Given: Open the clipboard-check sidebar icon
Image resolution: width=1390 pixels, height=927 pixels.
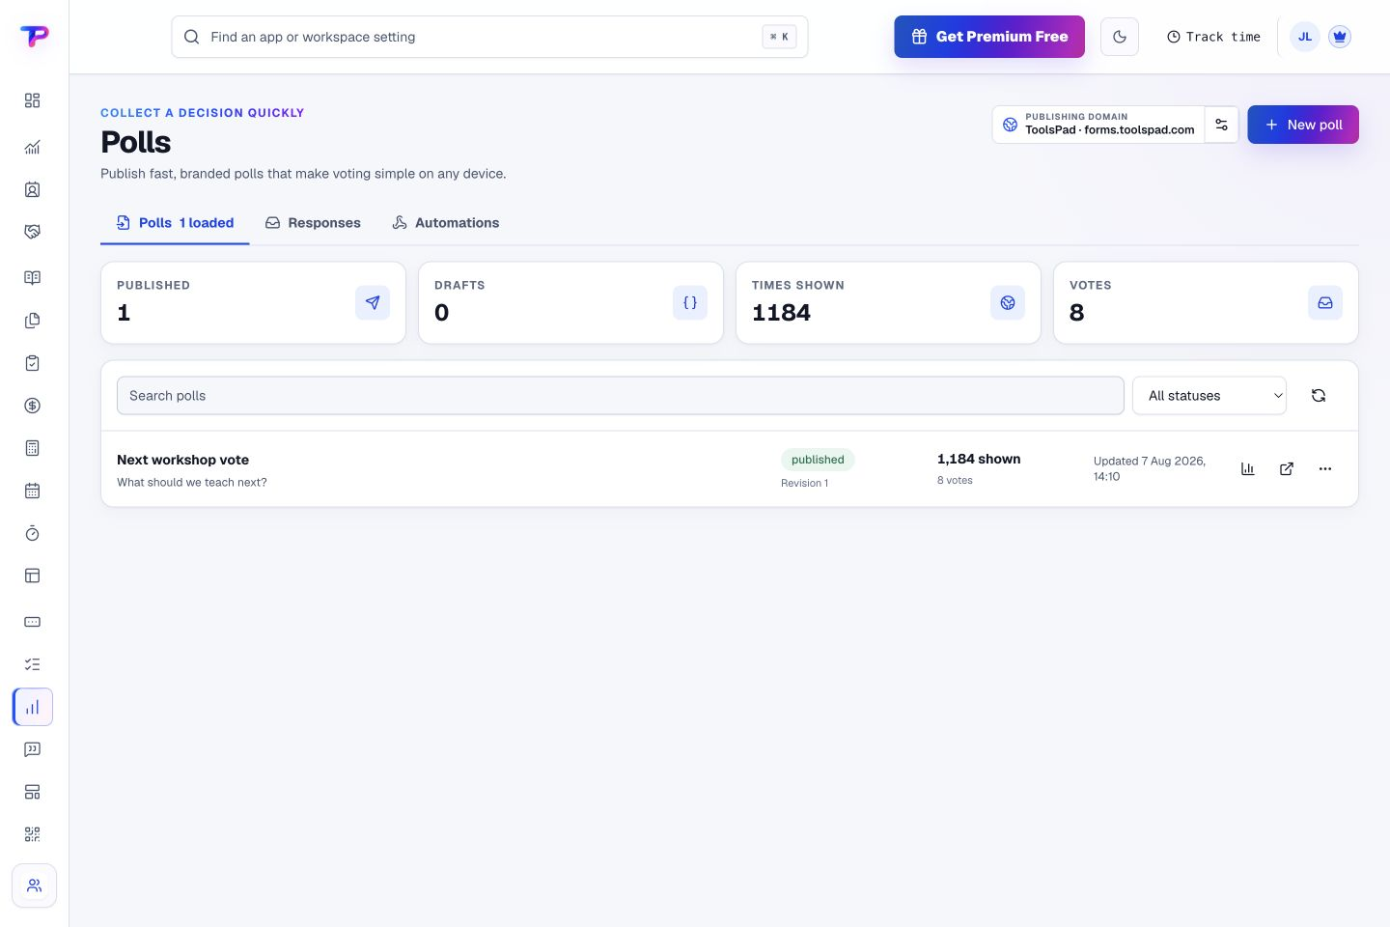Looking at the screenshot, I should (x=32, y=363).
